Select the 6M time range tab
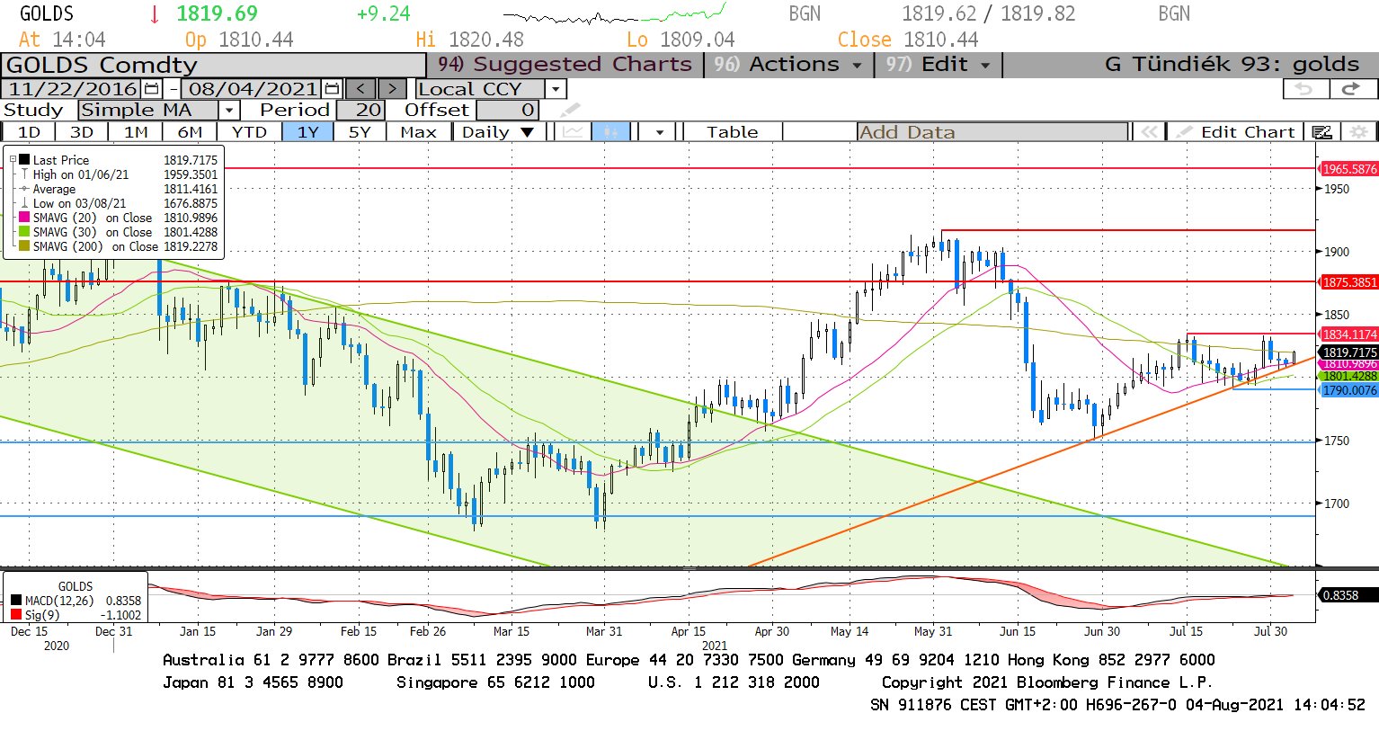 coord(190,132)
